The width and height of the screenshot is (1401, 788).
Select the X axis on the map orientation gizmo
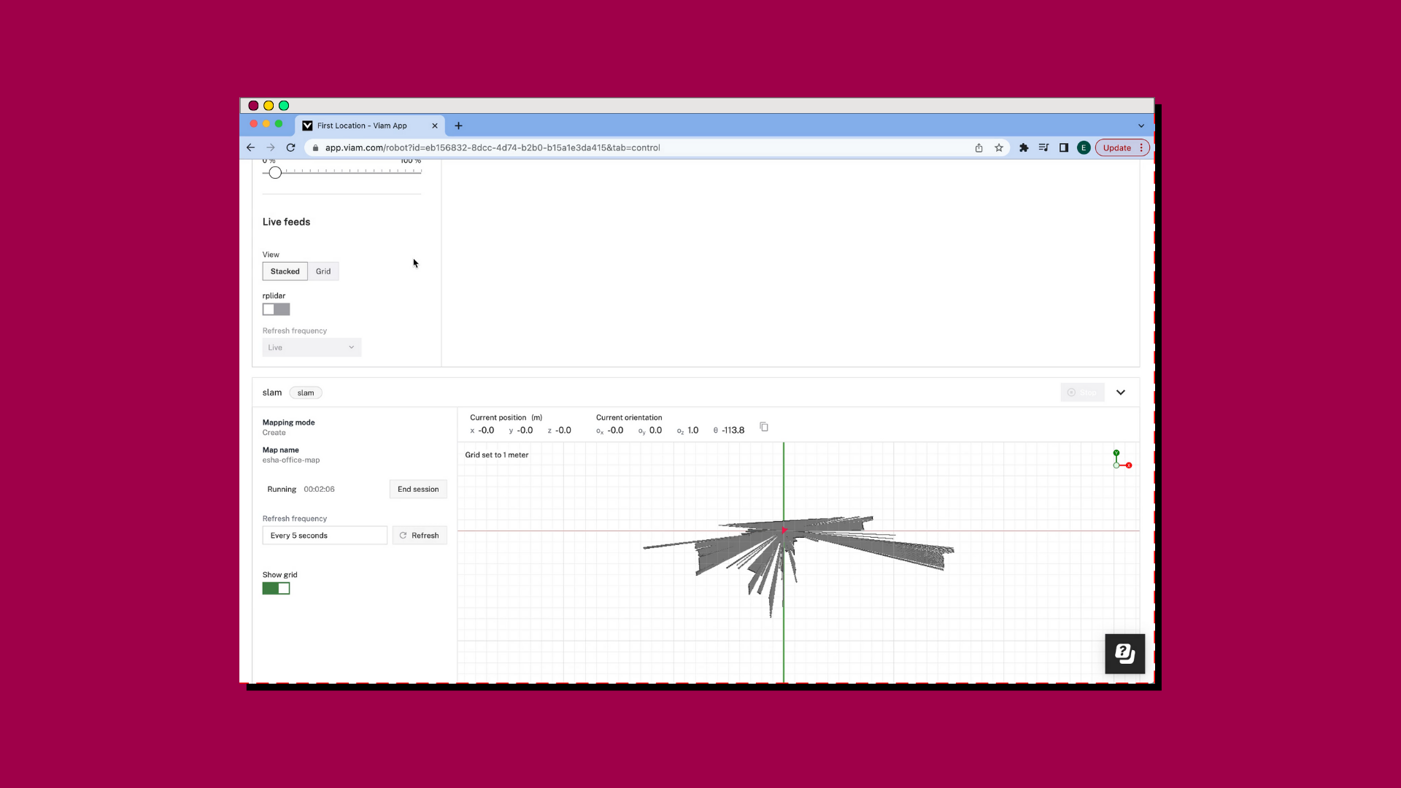1127,466
